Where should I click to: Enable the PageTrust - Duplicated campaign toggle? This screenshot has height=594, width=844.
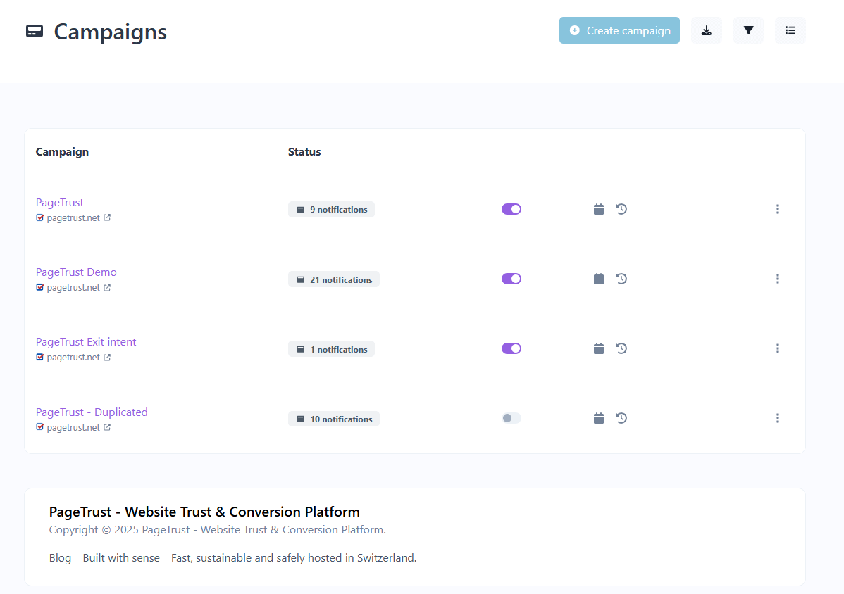tap(511, 418)
